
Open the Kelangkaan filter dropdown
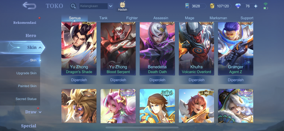pyautogui.click(x=96, y=6)
